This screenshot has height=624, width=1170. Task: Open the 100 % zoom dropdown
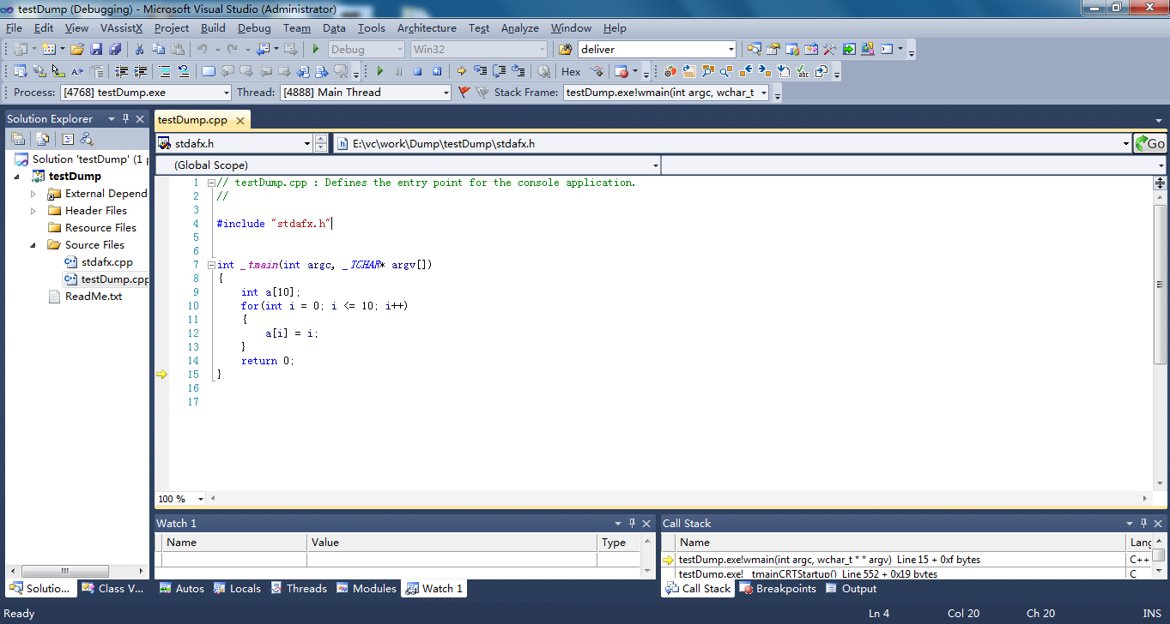point(201,499)
